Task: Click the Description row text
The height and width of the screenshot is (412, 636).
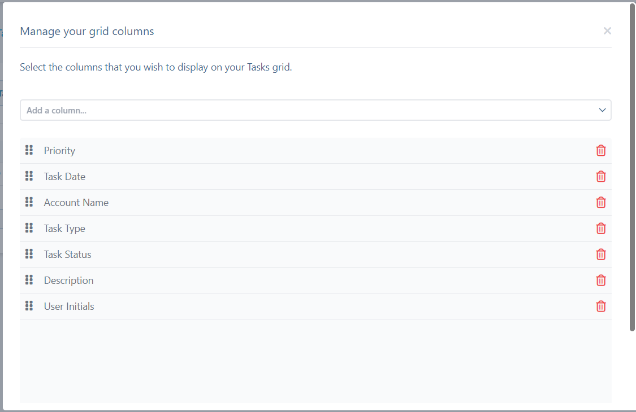Action: (68, 280)
